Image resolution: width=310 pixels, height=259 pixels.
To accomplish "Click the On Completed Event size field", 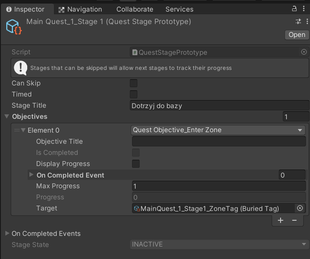I will [292, 175].
